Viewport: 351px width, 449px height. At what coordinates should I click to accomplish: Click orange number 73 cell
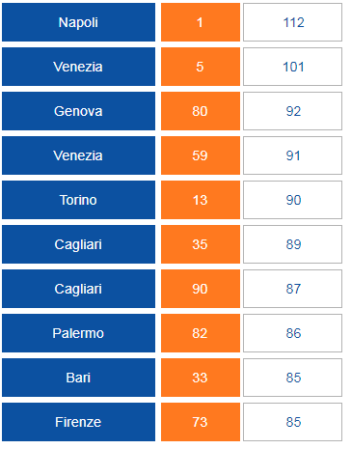tap(201, 422)
